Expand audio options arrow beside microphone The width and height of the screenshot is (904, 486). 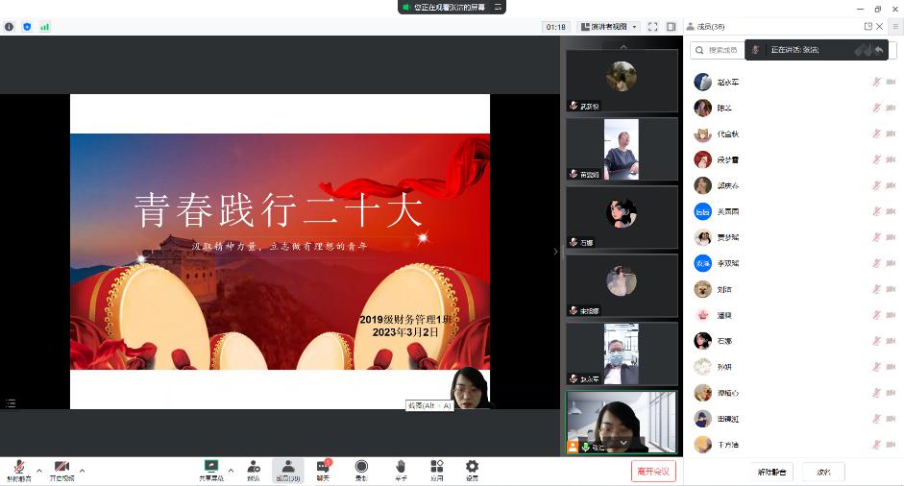click(39, 471)
